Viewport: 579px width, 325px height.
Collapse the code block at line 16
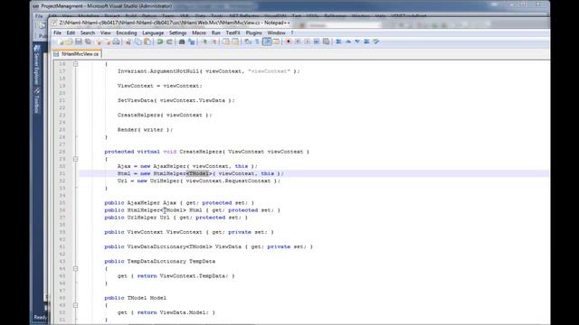point(75,64)
